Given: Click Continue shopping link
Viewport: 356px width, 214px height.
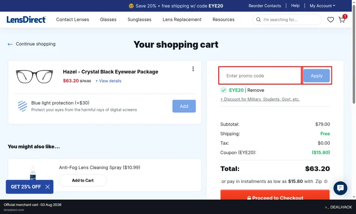Looking at the screenshot, I should [36, 44].
